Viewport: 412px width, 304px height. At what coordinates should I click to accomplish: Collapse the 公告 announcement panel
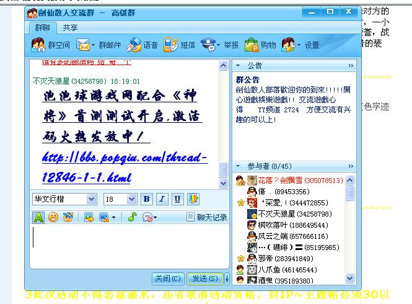point(238,66)
